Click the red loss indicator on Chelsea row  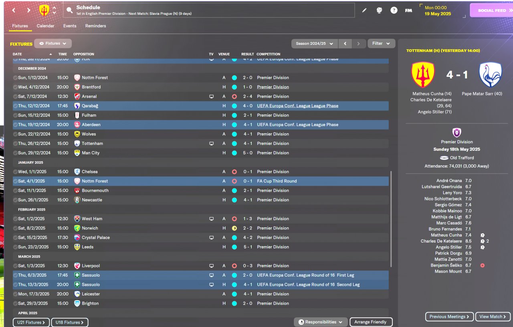coord(234,172)
